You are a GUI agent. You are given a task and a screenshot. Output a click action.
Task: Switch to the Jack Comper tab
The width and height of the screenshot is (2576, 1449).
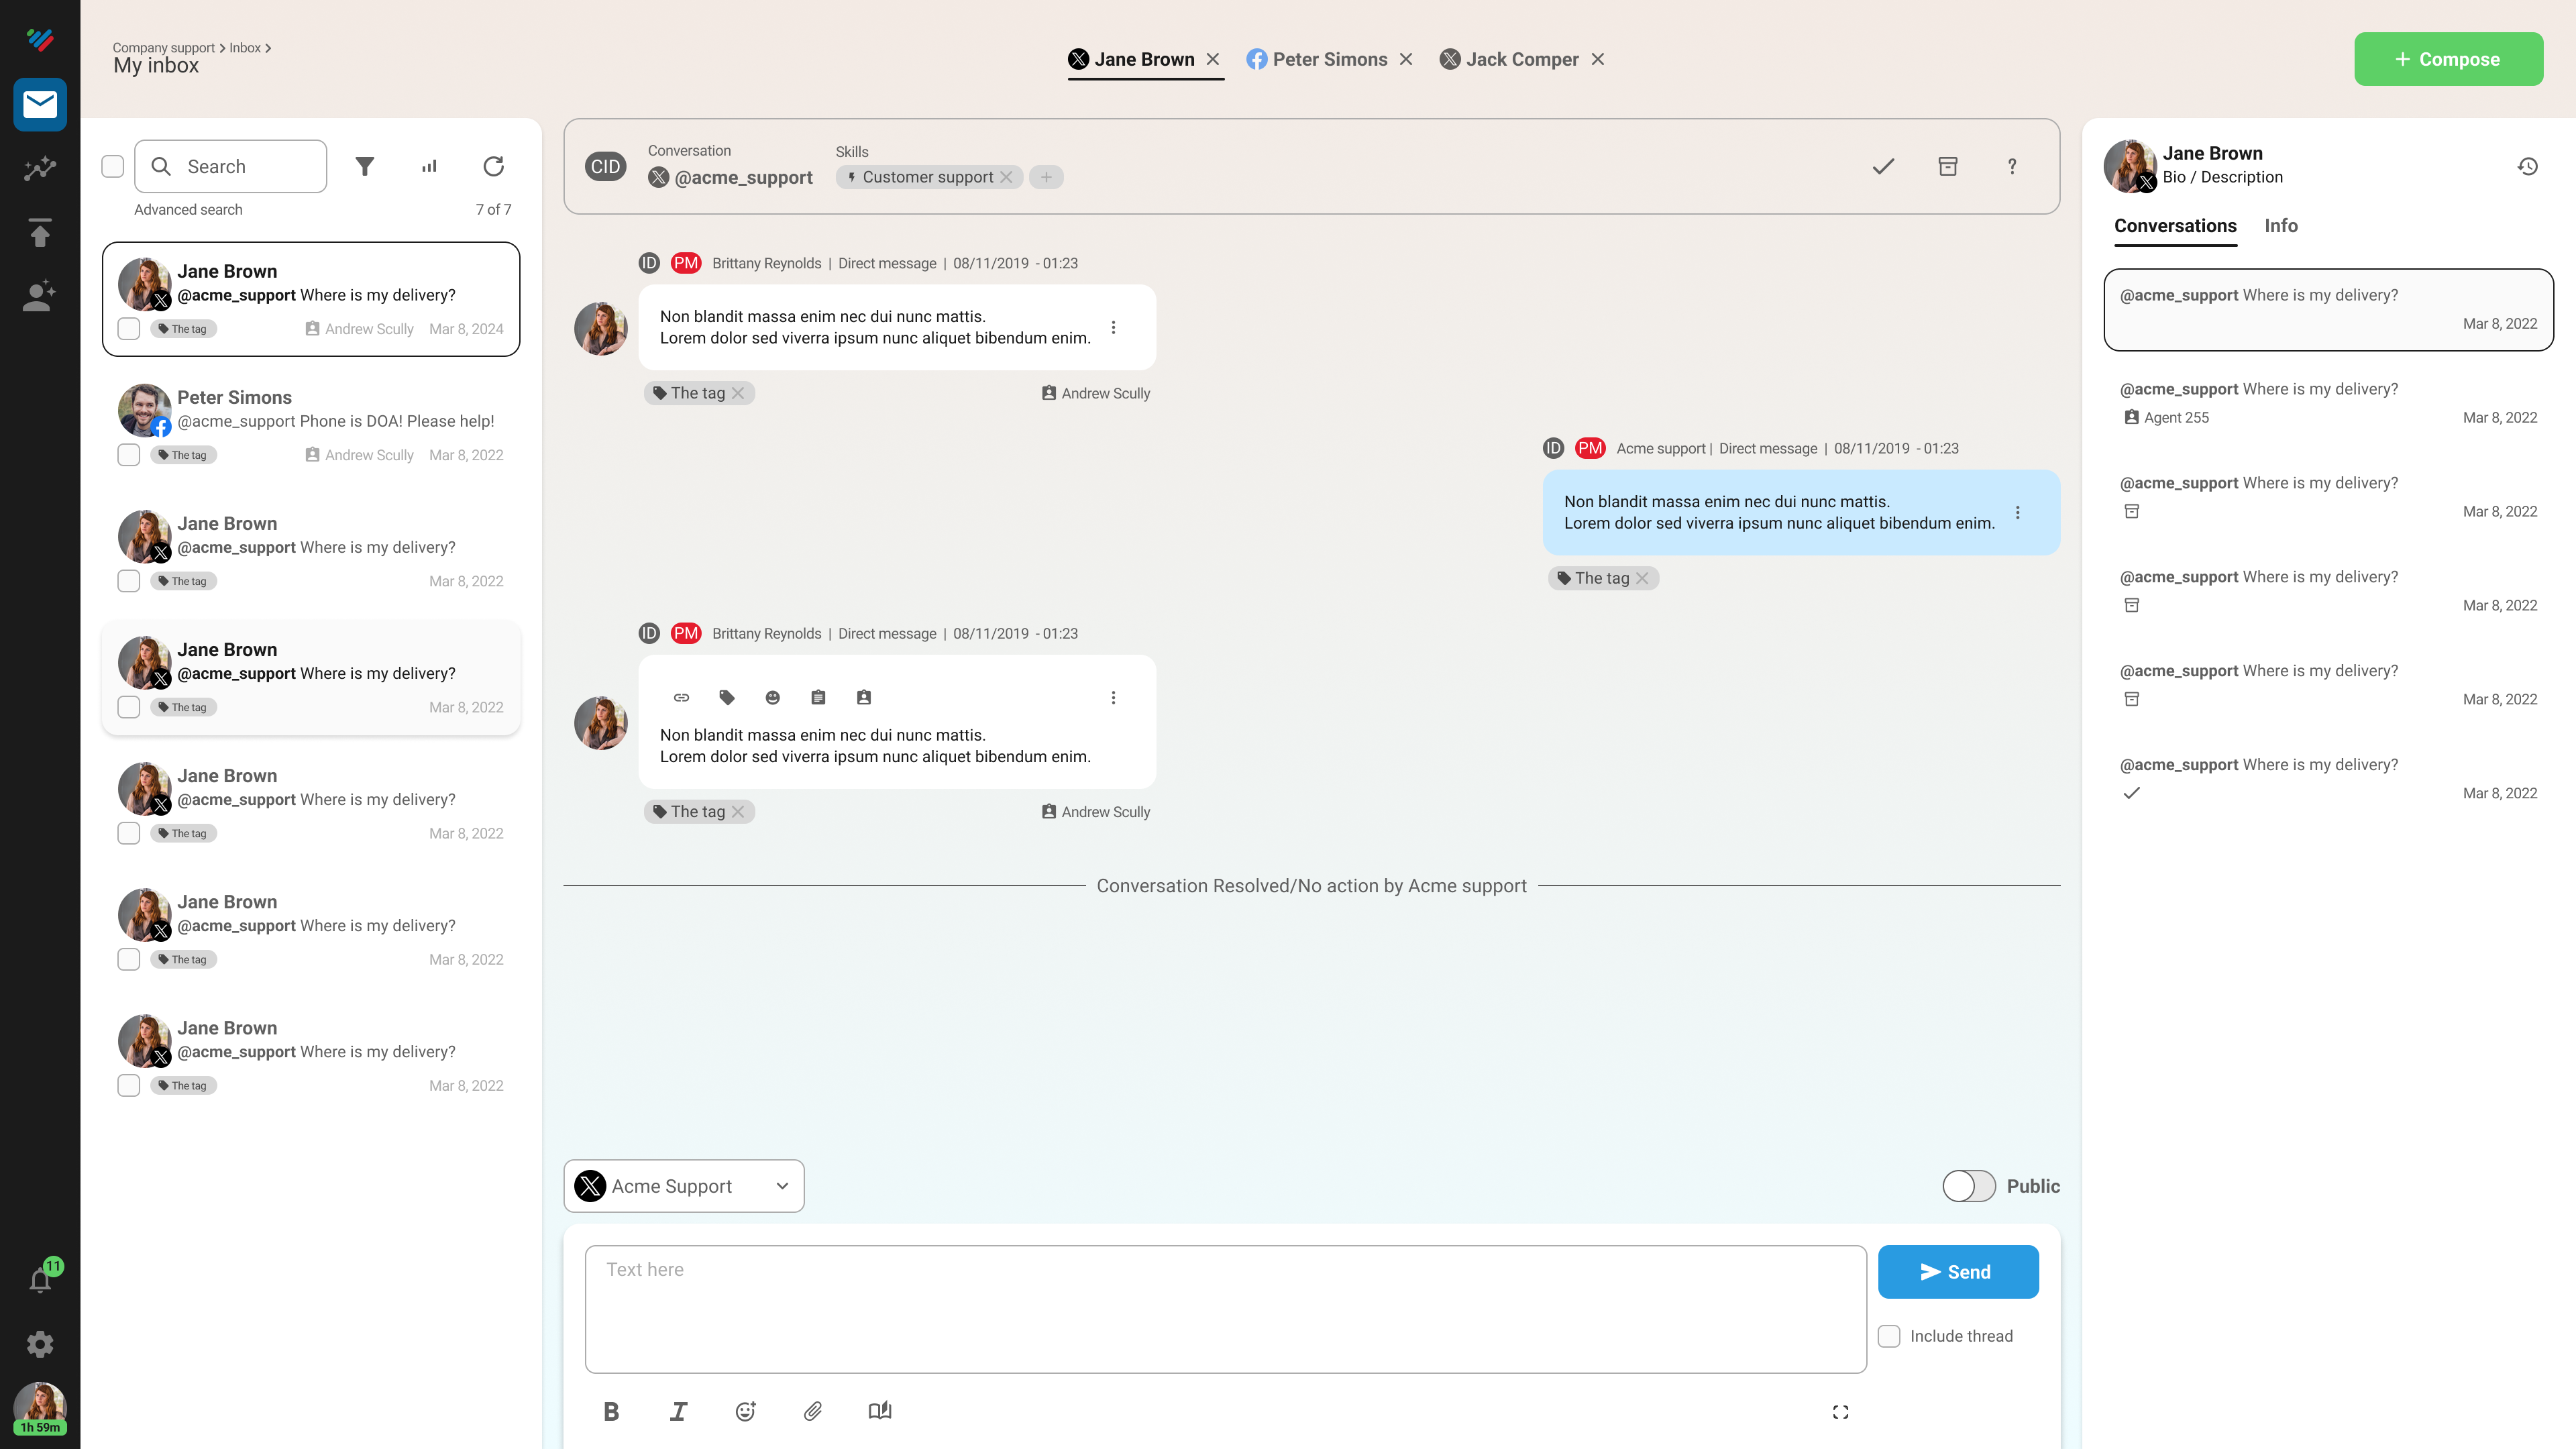click(x=1509, y=59)
